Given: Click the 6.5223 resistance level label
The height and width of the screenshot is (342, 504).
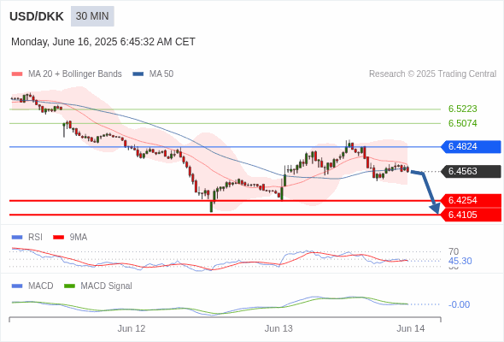Looking at the screenshot, I should tap(462, 109).
